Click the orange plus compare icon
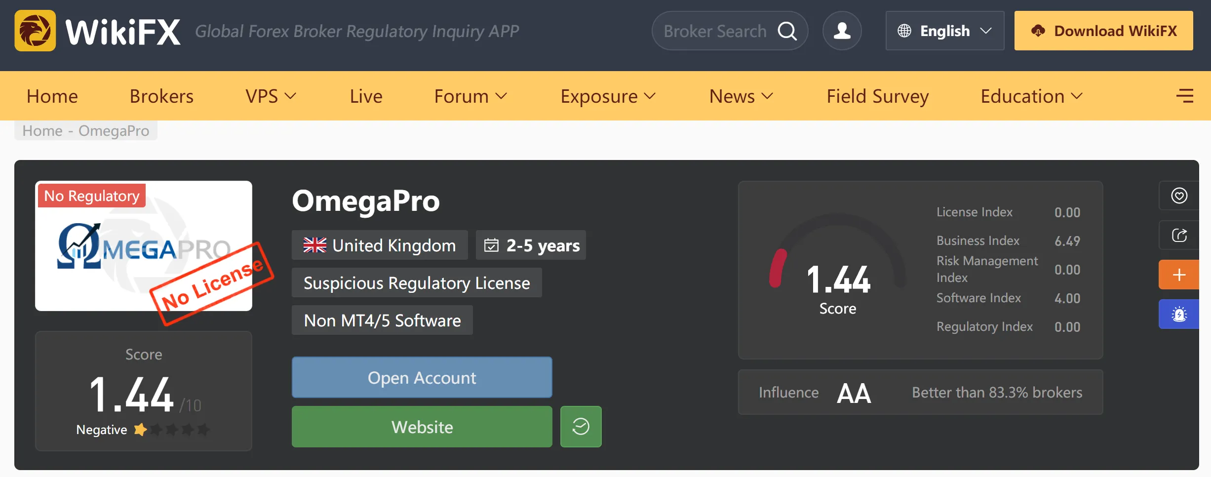1211x477 pixels. point(1179,275)
